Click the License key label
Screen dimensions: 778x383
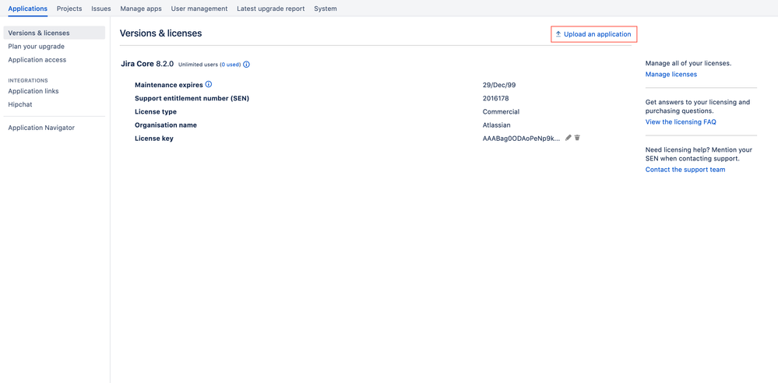(154, 139)
